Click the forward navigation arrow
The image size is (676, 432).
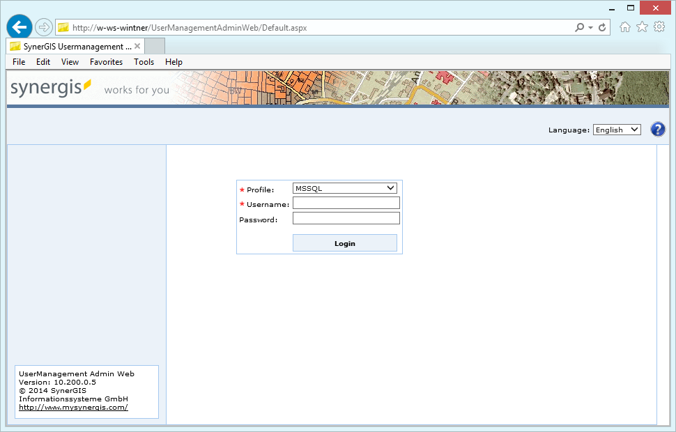pos(43,26)
